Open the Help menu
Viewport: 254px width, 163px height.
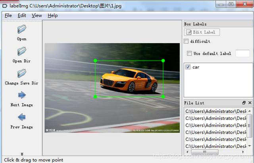(x=52, y=15)
